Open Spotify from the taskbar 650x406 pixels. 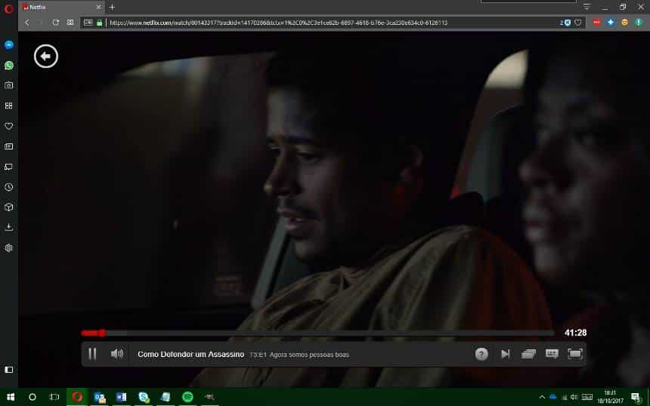[187, 397]
